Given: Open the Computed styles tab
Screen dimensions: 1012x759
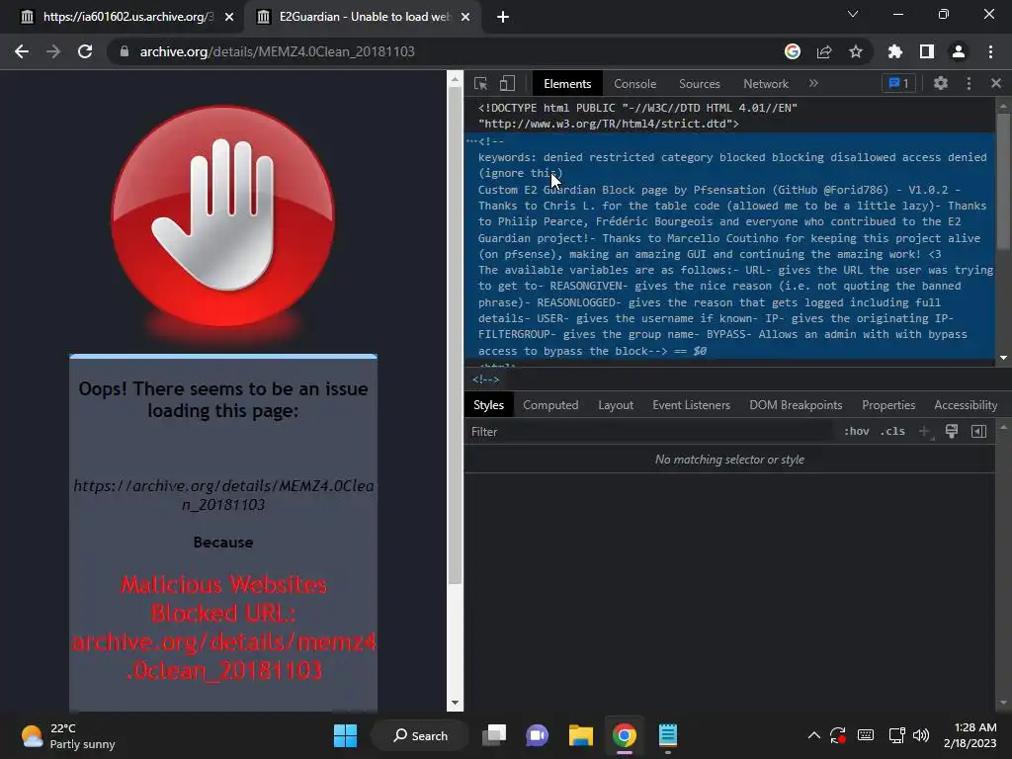Looking at the screenshot, I should coord(550,405).
